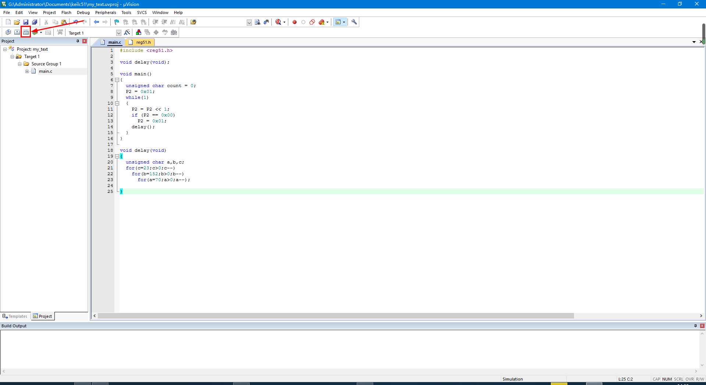The height and width of the screenshot is (385, 706).
Task: Click the editor horizontal scrollbar
Action: (x=336, y=316)
